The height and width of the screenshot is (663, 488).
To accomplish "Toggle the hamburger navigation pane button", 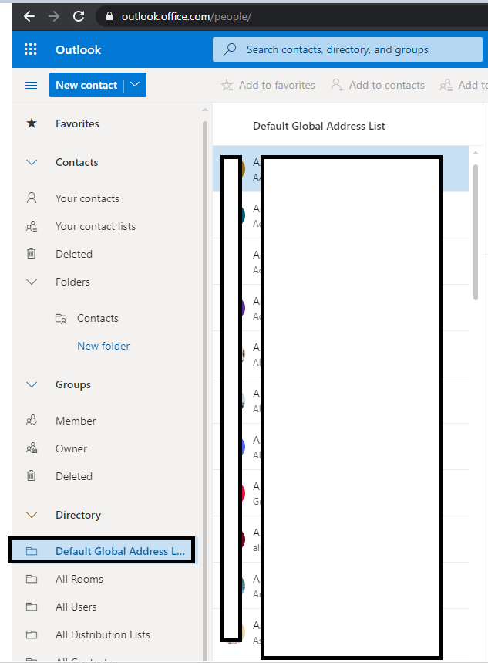I will click(x=31, y=85).
